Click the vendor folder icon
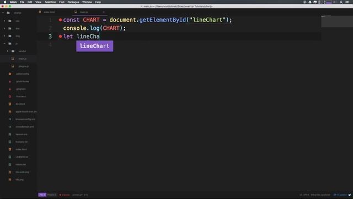 13,51
